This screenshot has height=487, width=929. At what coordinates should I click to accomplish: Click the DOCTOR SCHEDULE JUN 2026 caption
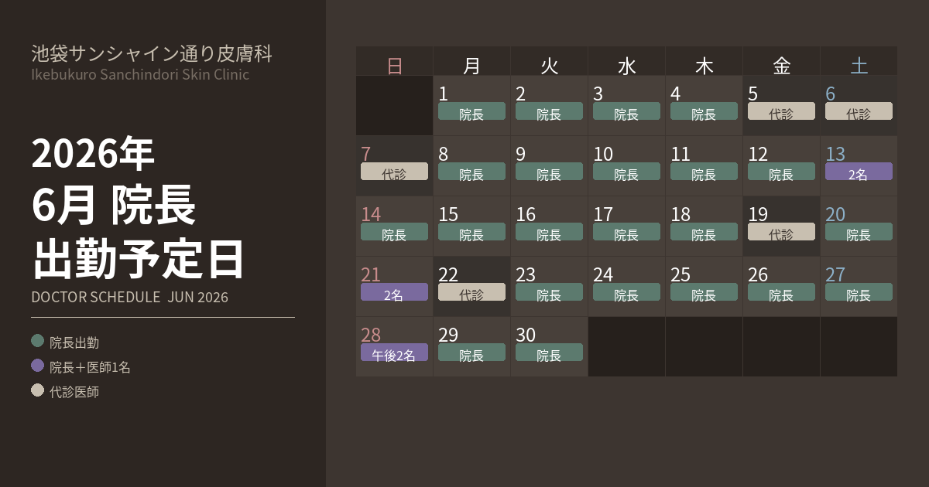tap(129, 297)
